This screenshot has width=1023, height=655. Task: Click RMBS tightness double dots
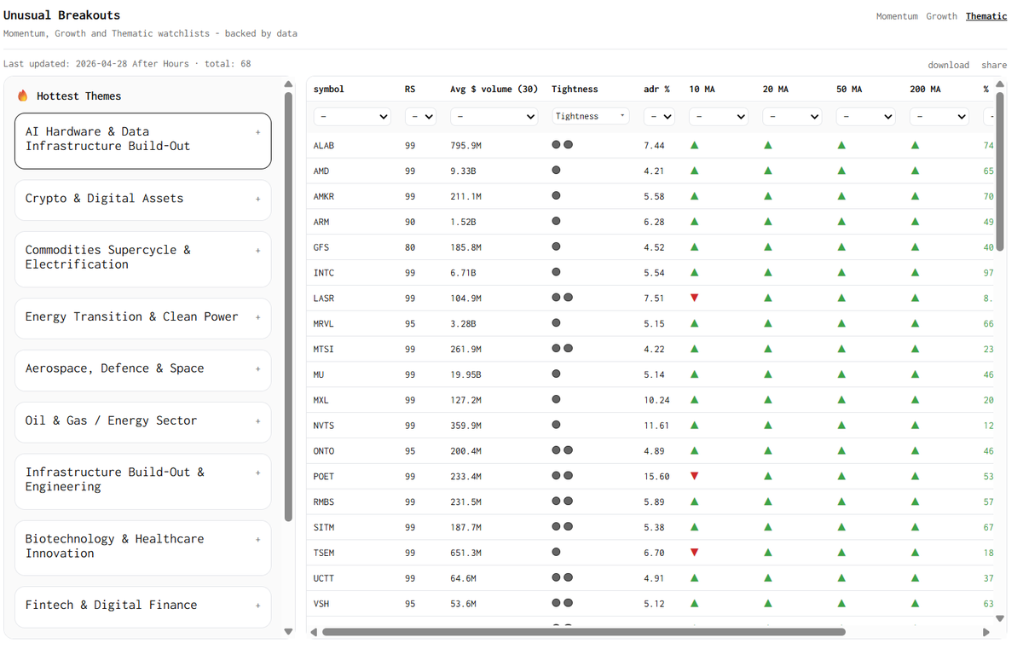pyautogui.click(x=562, y=501)
